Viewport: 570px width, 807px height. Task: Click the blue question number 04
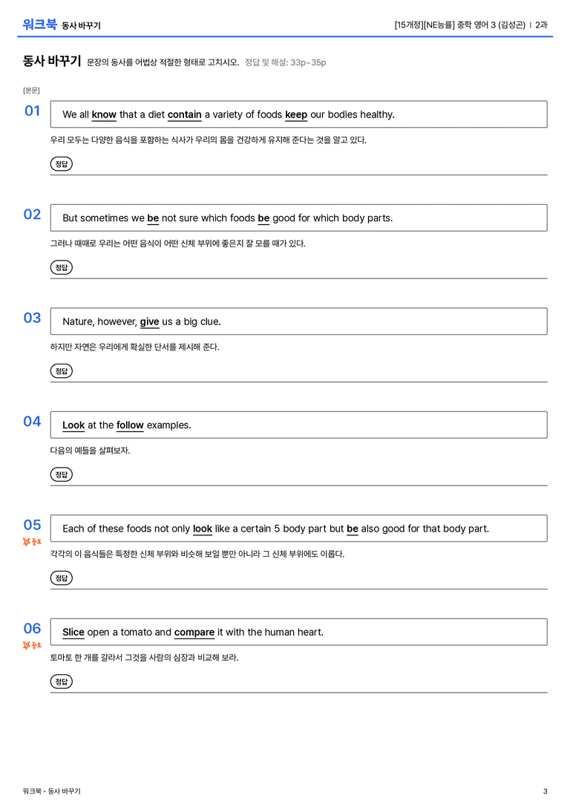32,421
